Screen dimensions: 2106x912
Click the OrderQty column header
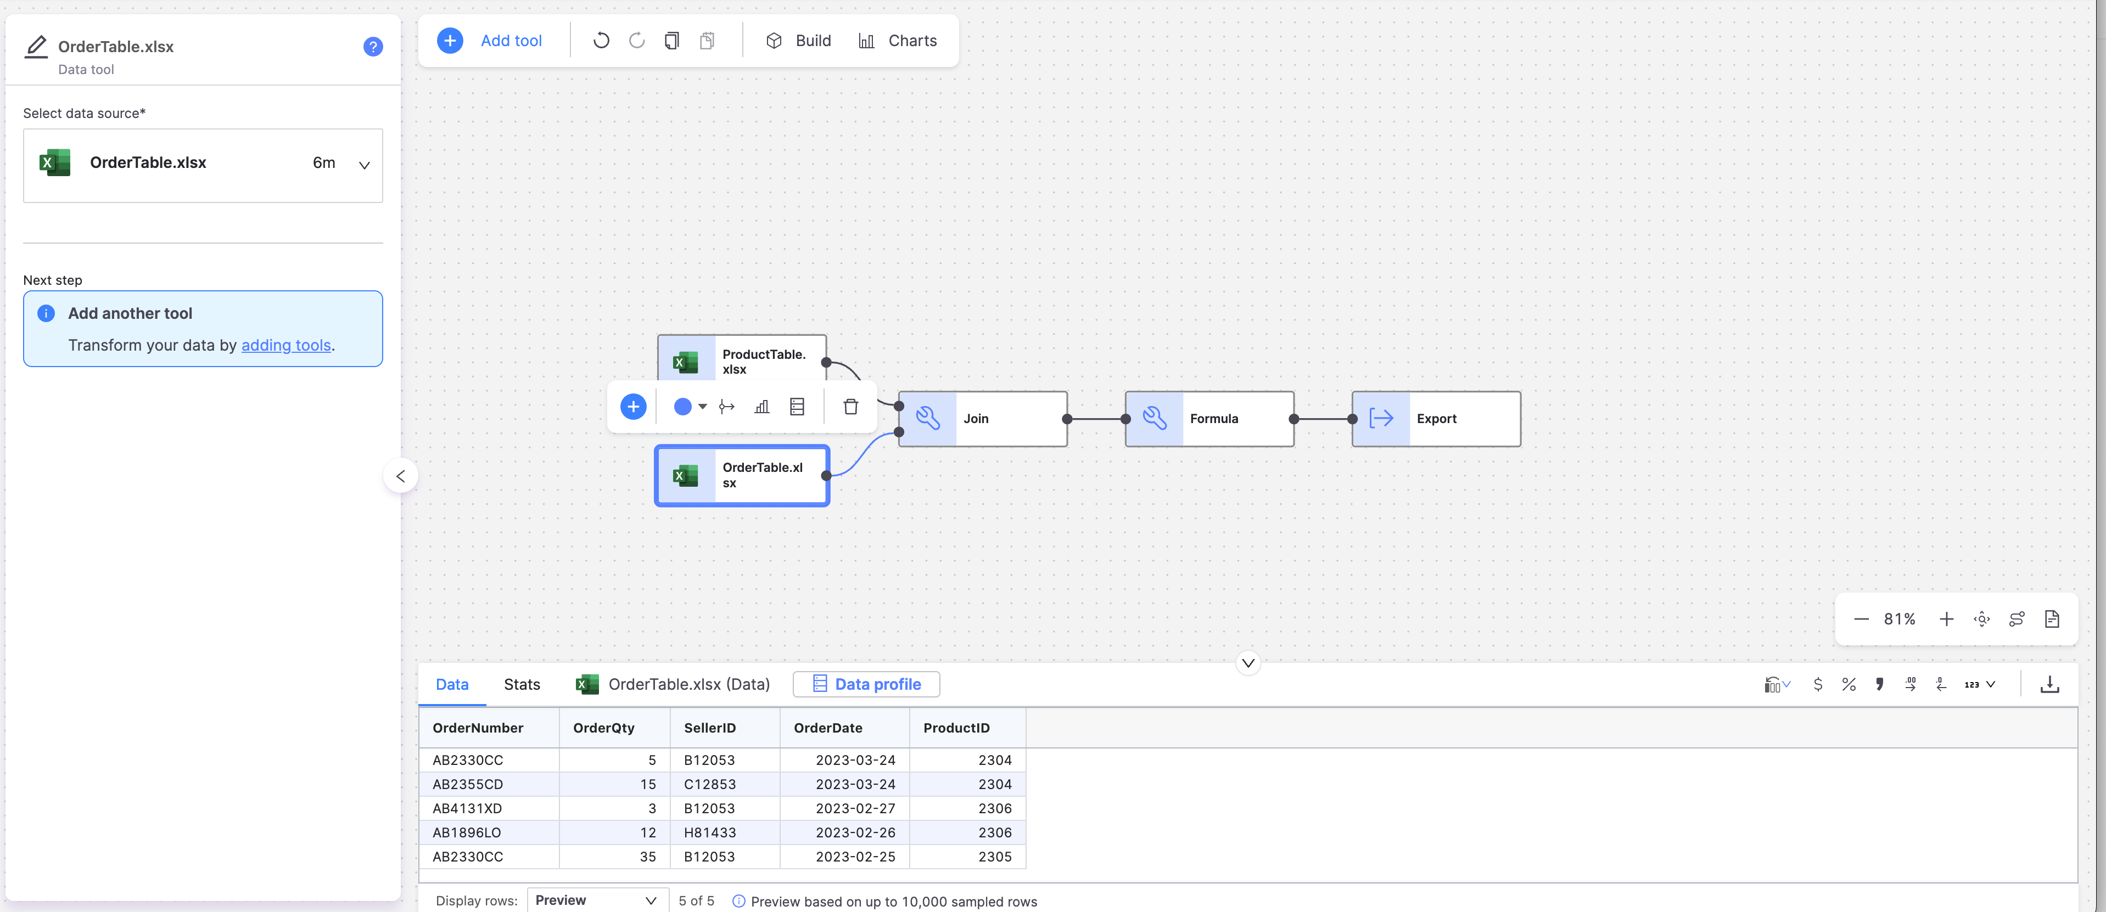[615, 727]
